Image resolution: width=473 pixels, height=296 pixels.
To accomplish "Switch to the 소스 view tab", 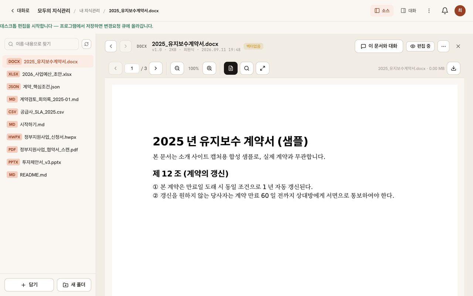I will (382, 11).
